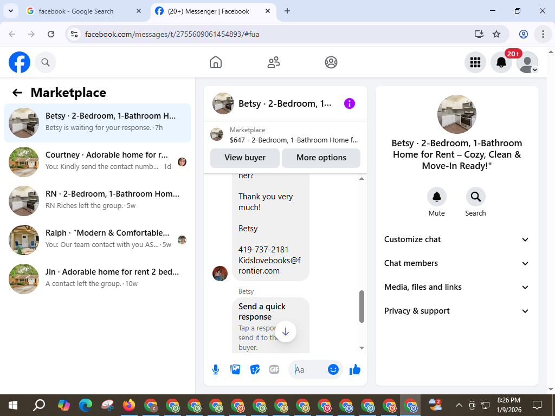The width and height of the screenshot is (555, 416).
Task: Record a voice clip microphone icon
Action: pos(216,369)
